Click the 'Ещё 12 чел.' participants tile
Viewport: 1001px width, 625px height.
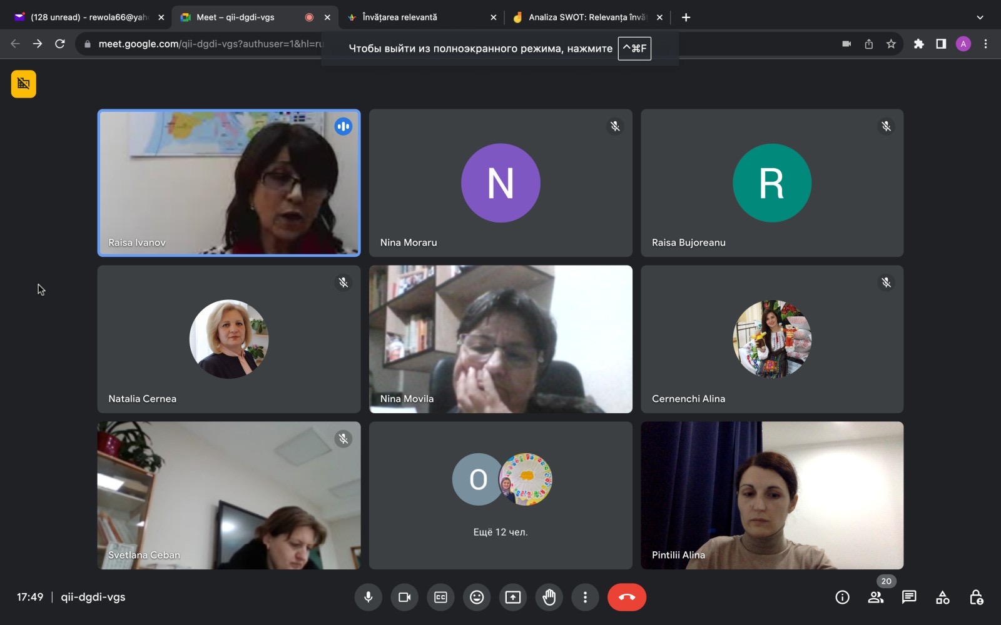coord(500,495)
